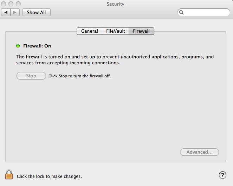
Task: Click the red close window button
Action: tap(4, 4)
